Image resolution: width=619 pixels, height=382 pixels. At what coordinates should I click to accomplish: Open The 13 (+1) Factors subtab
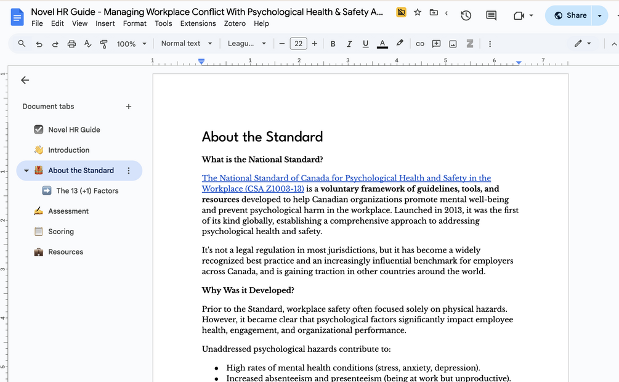(87, 191)
